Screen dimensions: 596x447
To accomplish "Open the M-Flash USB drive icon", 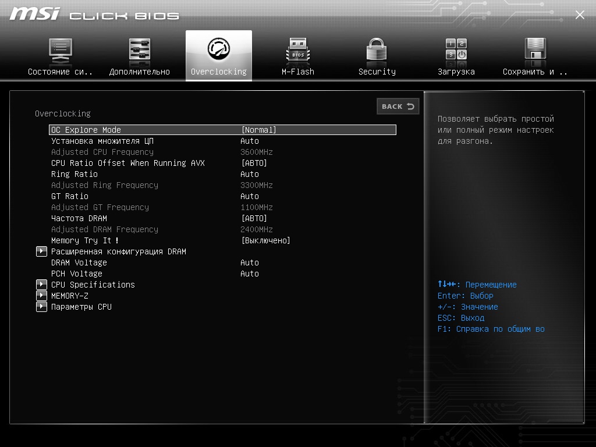I will pos(298,56).
